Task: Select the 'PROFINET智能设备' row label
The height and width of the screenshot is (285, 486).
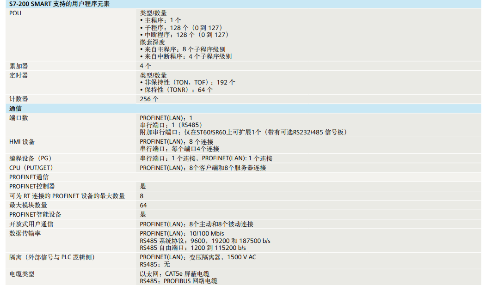Action: coord(35,214)
